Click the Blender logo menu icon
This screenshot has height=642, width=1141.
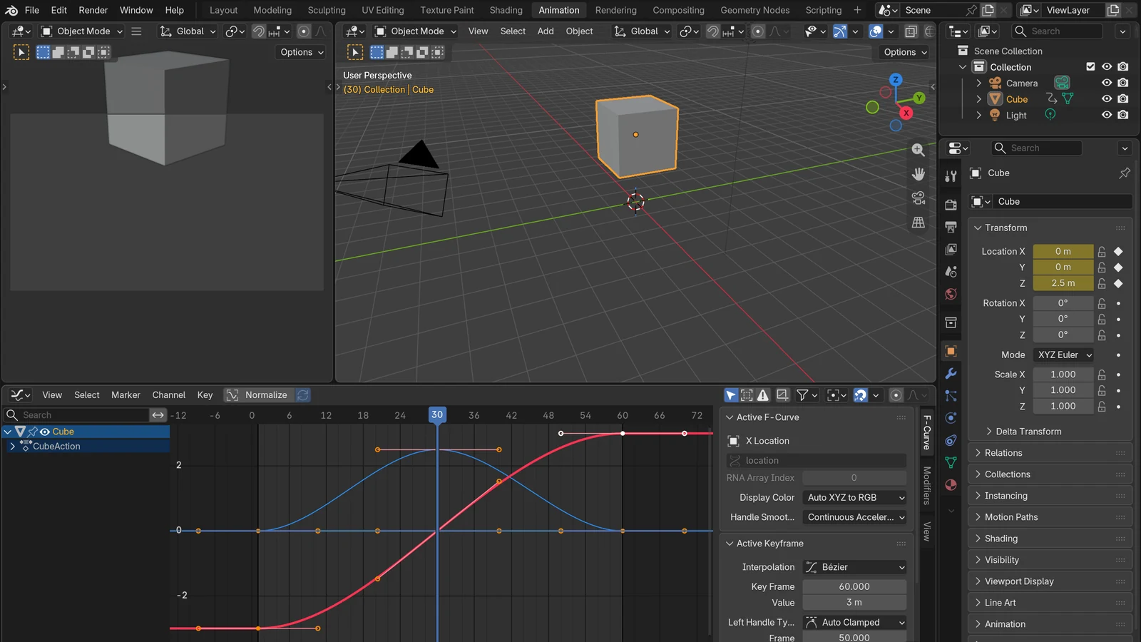point(11,10)
